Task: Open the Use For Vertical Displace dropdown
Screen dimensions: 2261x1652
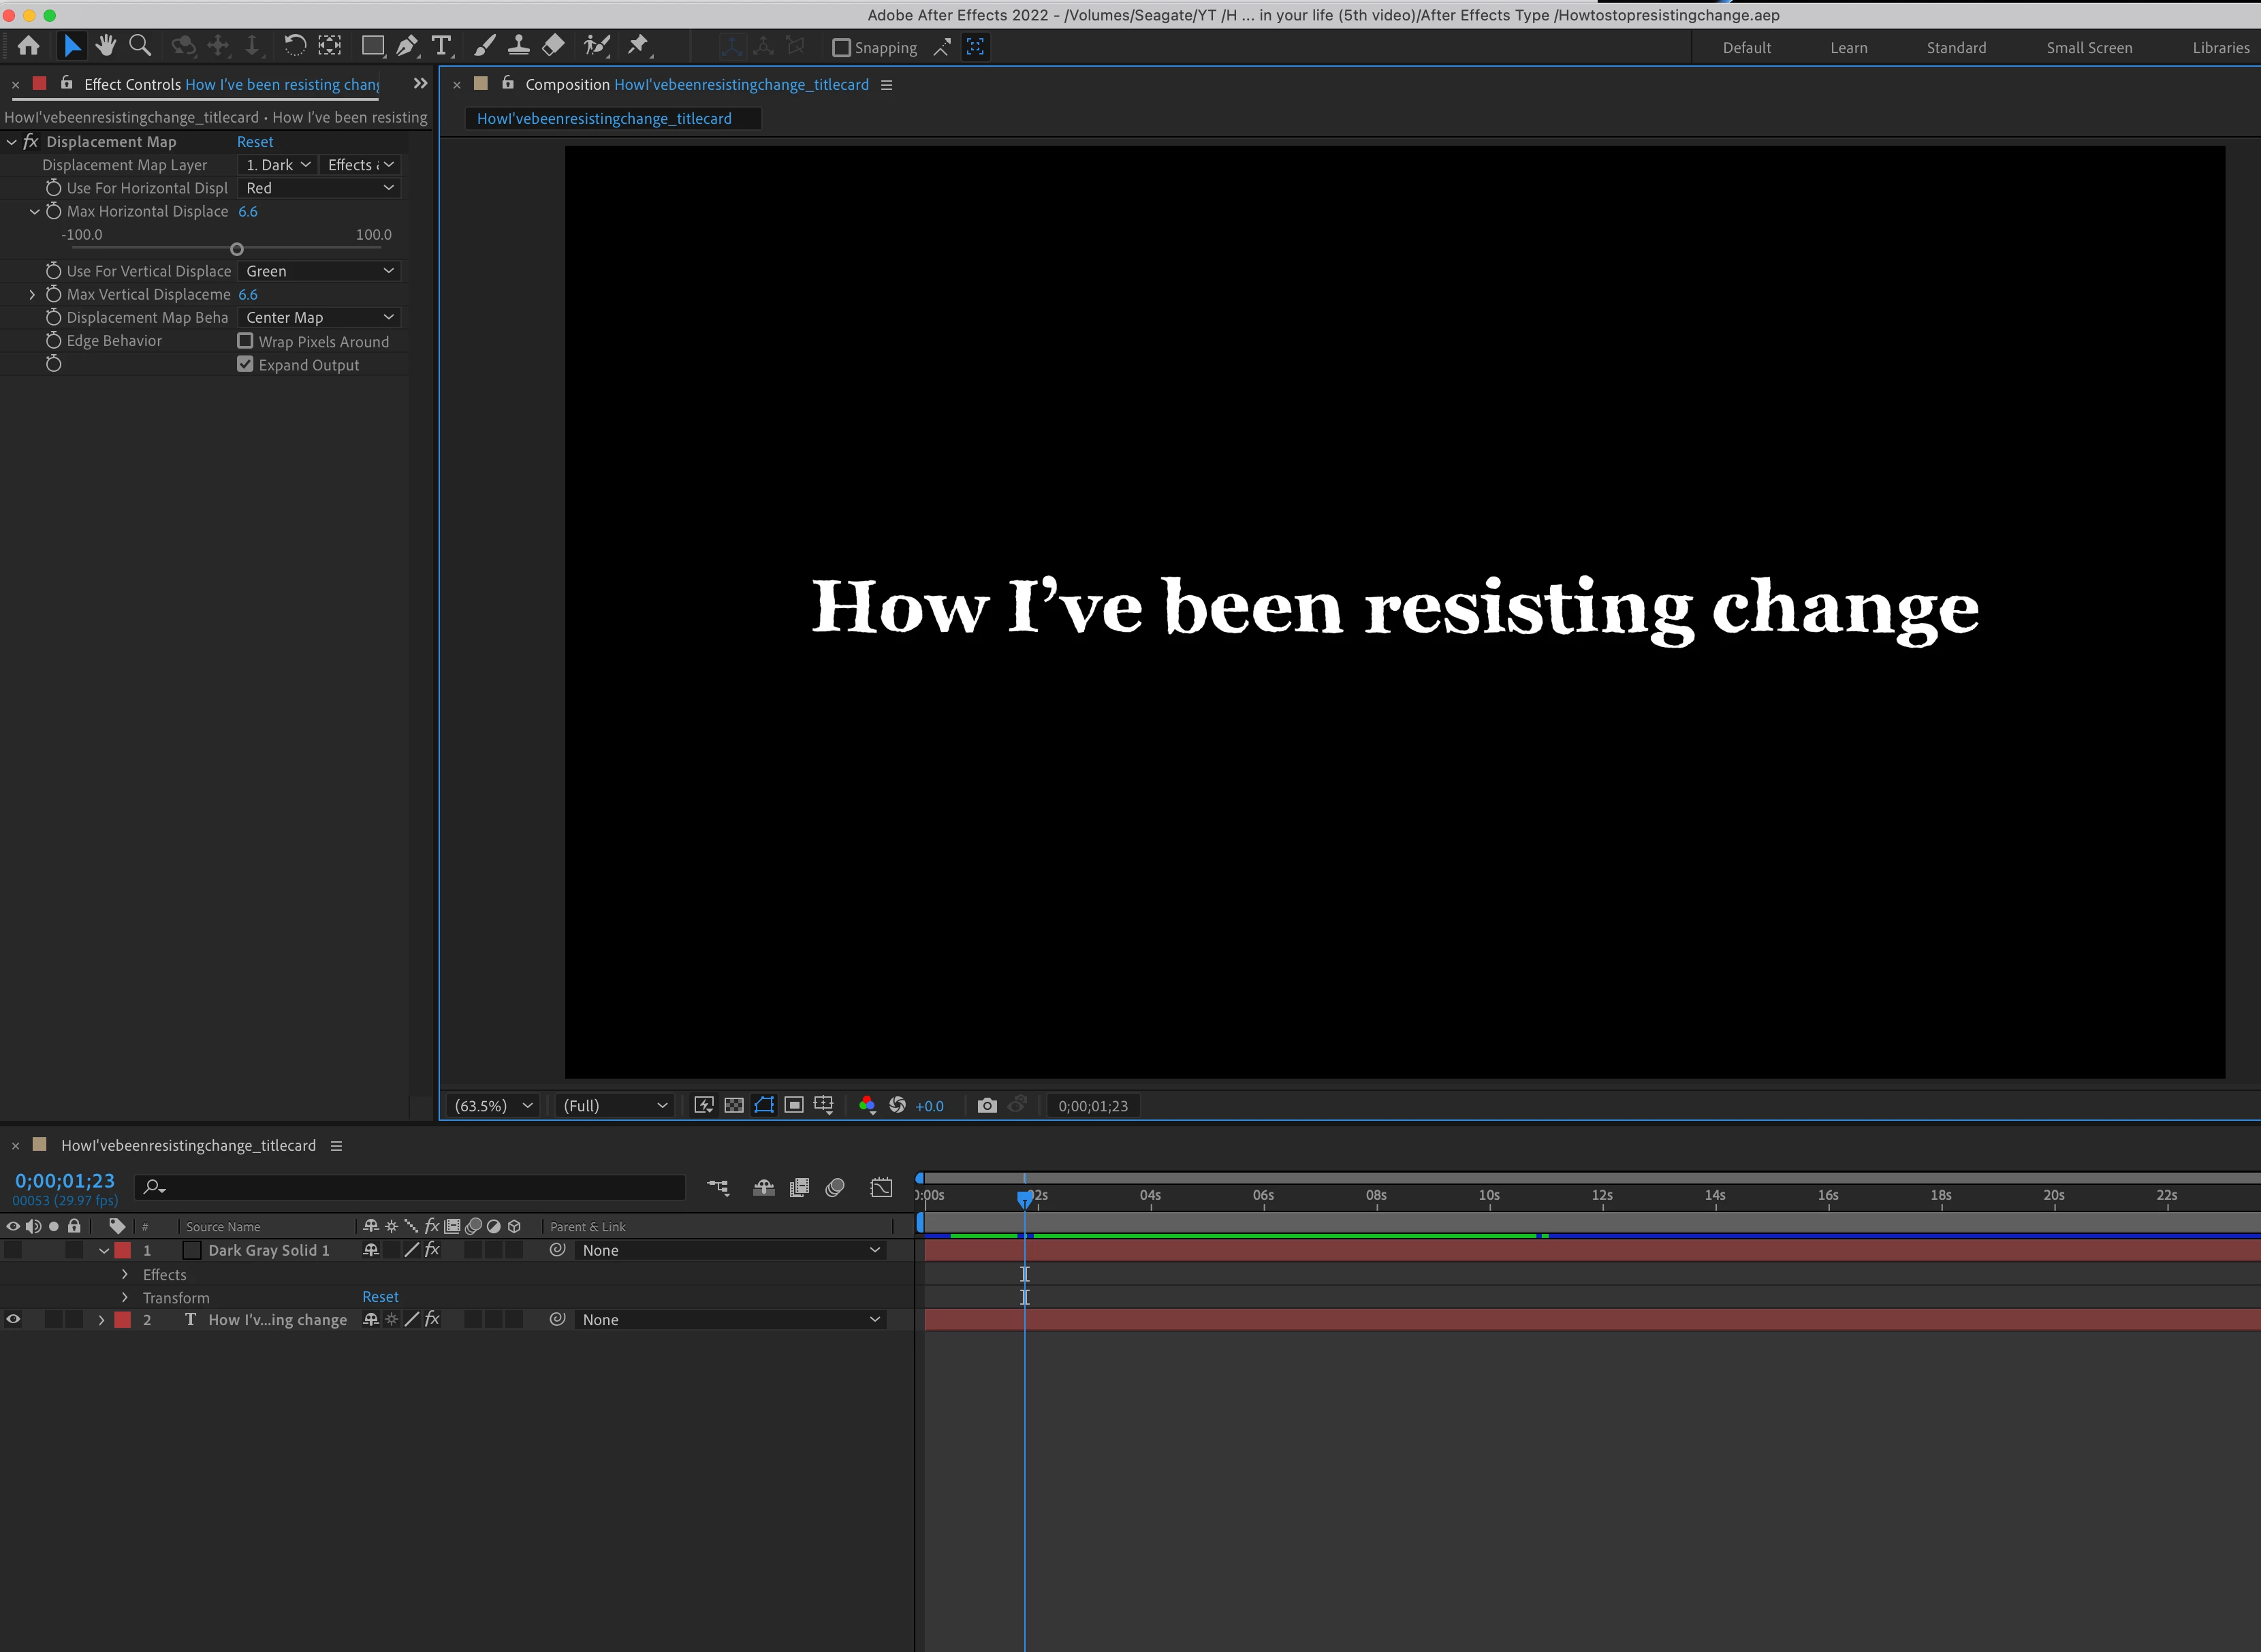Action: point(320,271)
